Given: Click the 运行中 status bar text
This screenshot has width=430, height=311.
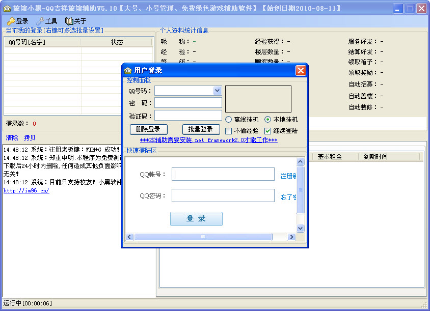Looking at the screenshot, I should [x=28, y=303].
